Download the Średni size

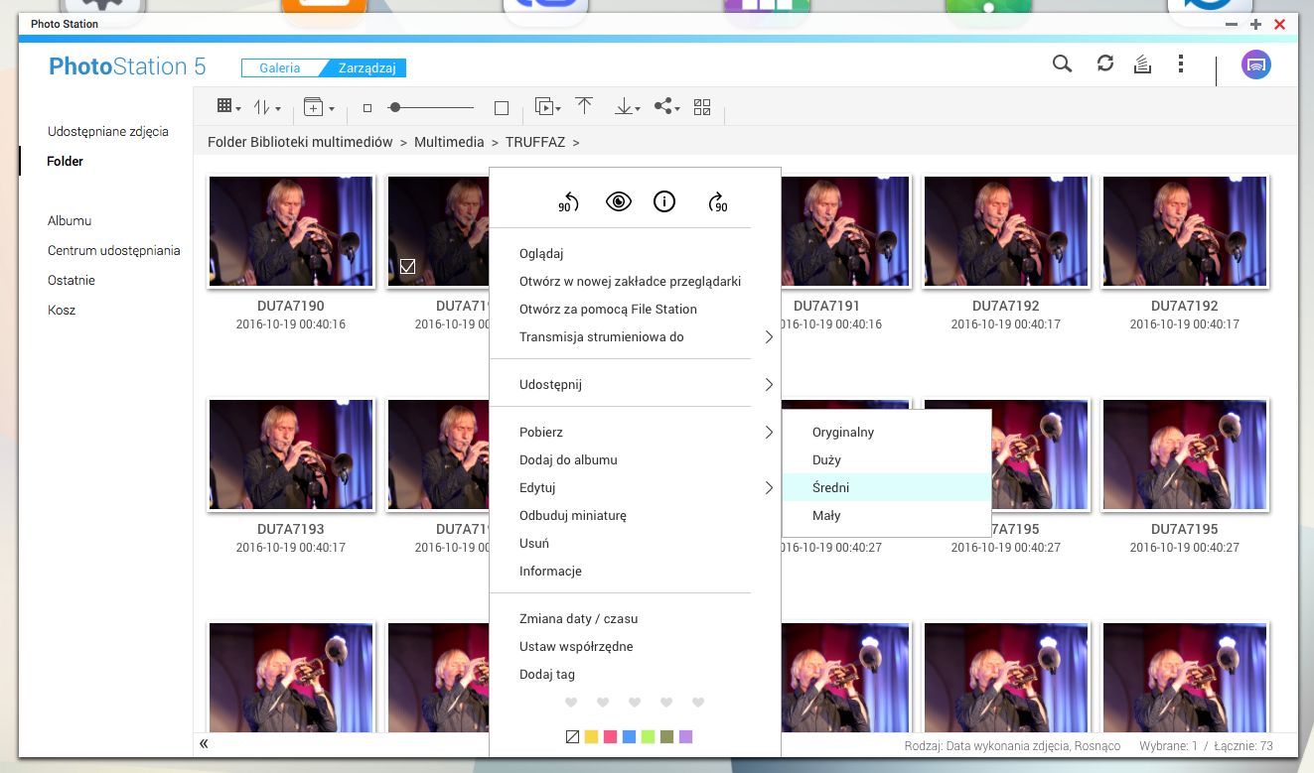click(x=887, y=488)
